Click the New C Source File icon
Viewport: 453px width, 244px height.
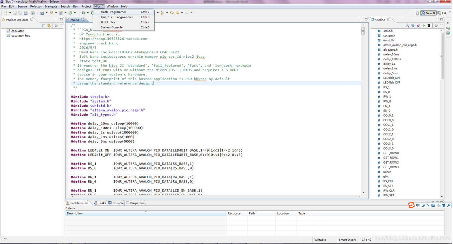point(61,13)
